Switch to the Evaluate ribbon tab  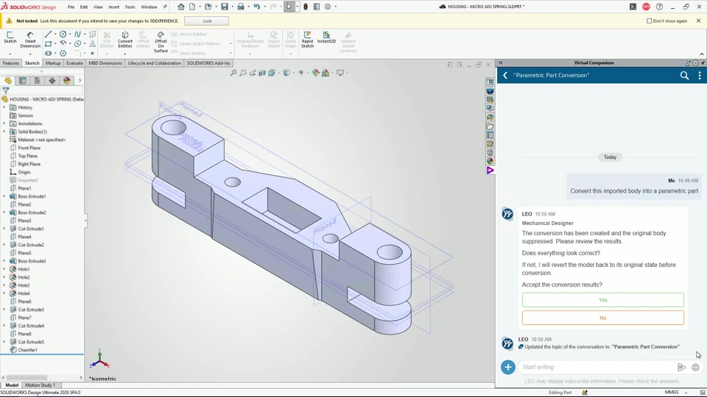74,63
